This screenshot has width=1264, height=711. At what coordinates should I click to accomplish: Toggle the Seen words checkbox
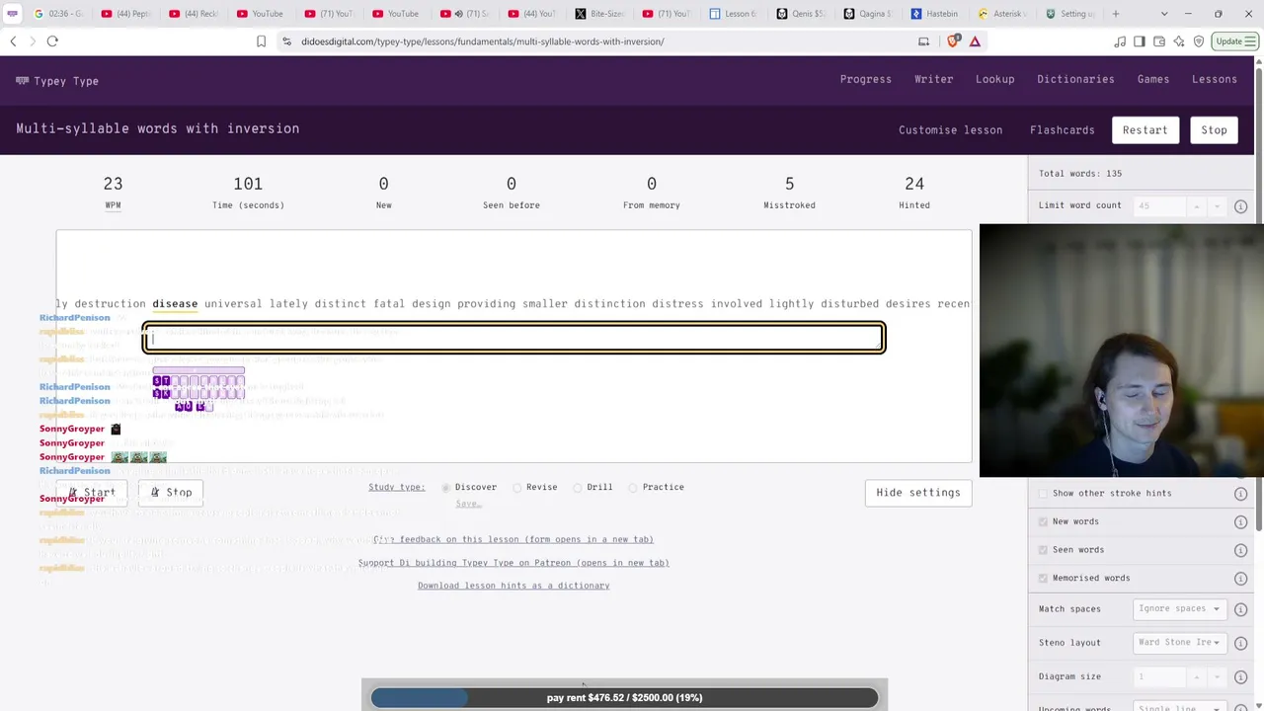tap(1043, 550)
